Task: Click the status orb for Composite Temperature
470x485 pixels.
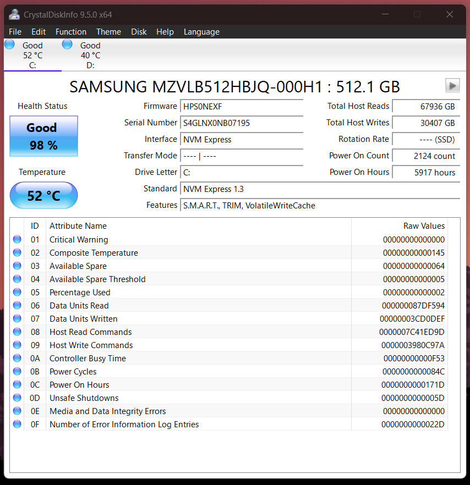Action: [17, 253]
